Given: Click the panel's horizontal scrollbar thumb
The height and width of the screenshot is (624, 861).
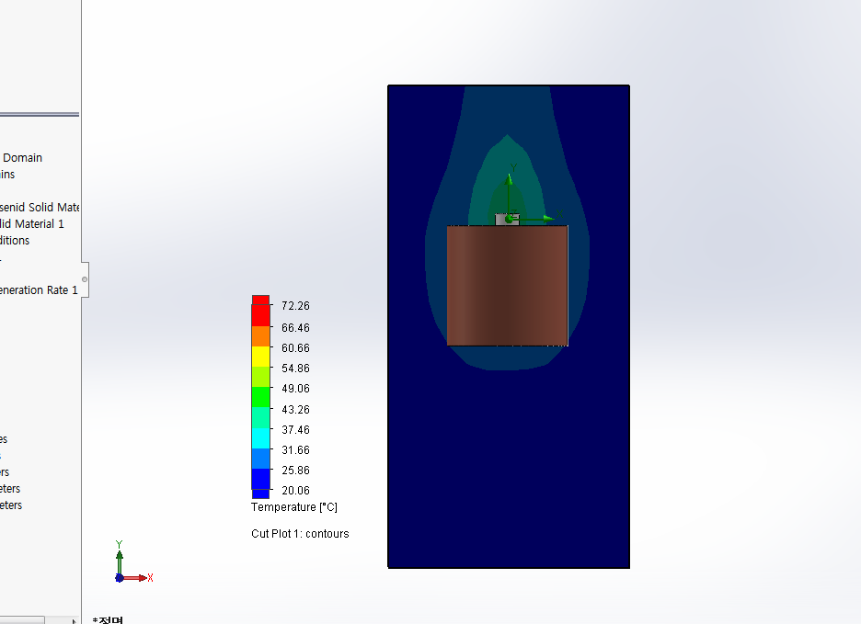Looking at the screenshot, I should point(22,620).
